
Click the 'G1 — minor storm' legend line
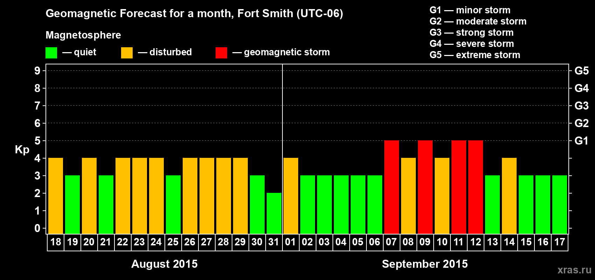(470, 10)
